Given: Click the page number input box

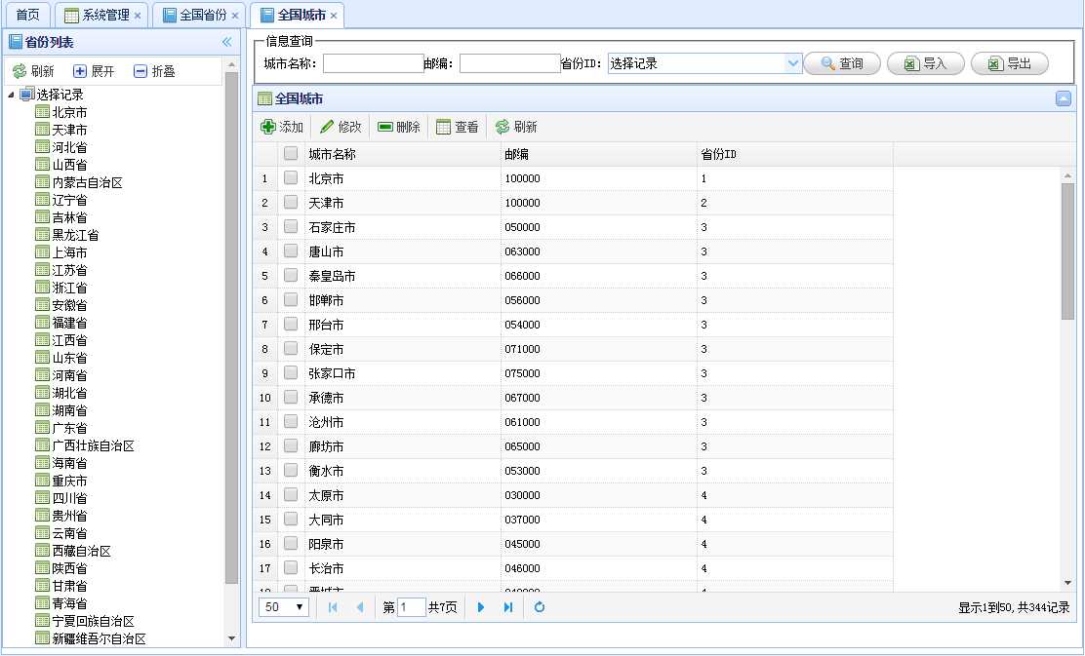Looking at the screenshot, I should tap(411, 607).
